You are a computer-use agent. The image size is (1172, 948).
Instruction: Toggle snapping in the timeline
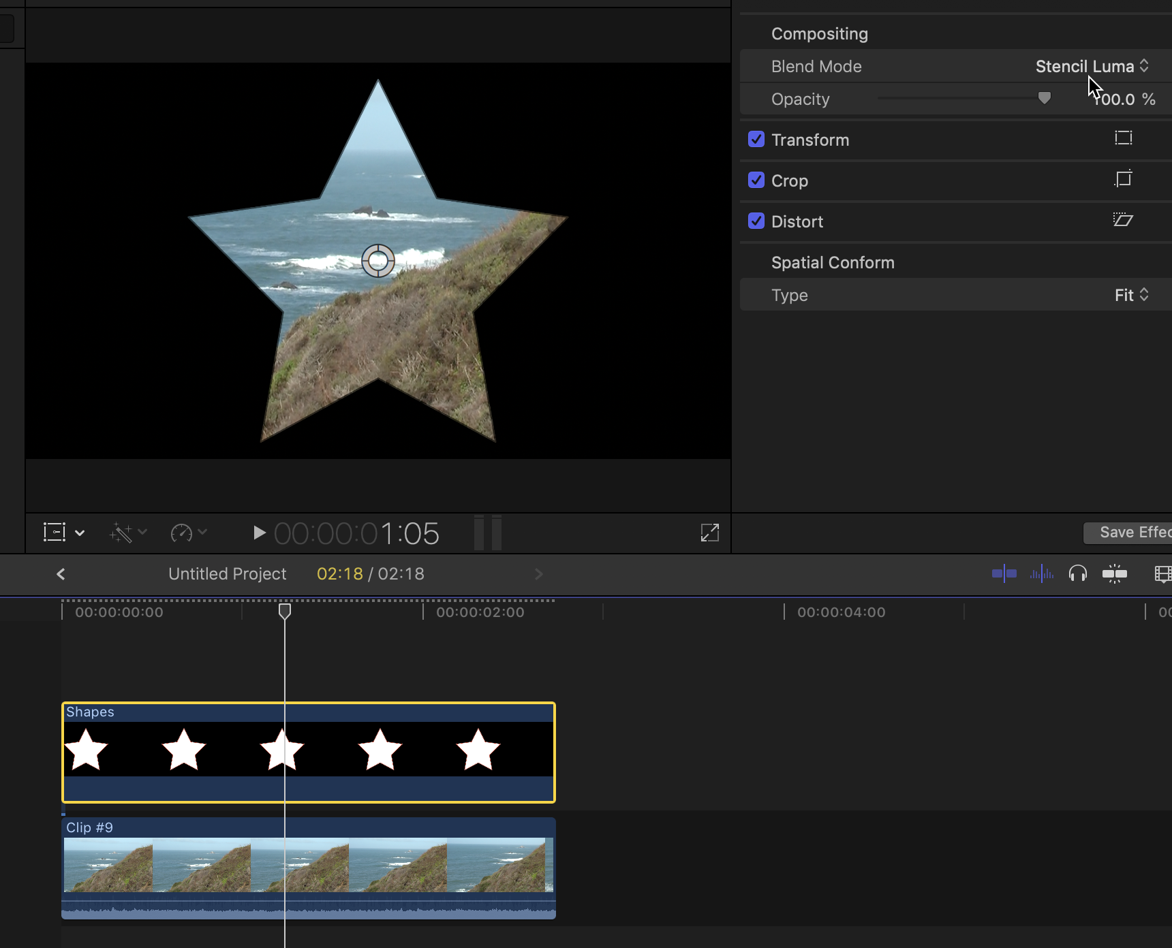[x=1114, y=574]
